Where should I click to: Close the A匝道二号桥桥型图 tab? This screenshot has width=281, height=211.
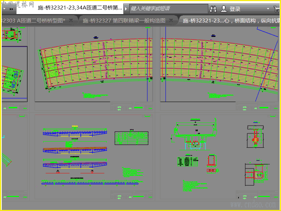click(71, 20)
